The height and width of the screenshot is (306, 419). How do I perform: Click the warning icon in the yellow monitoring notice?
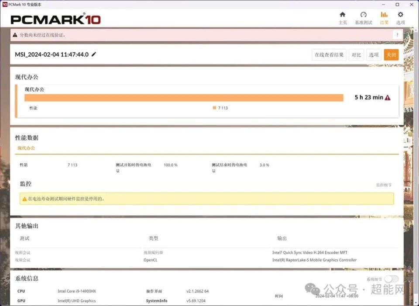(x=24, y=199)
